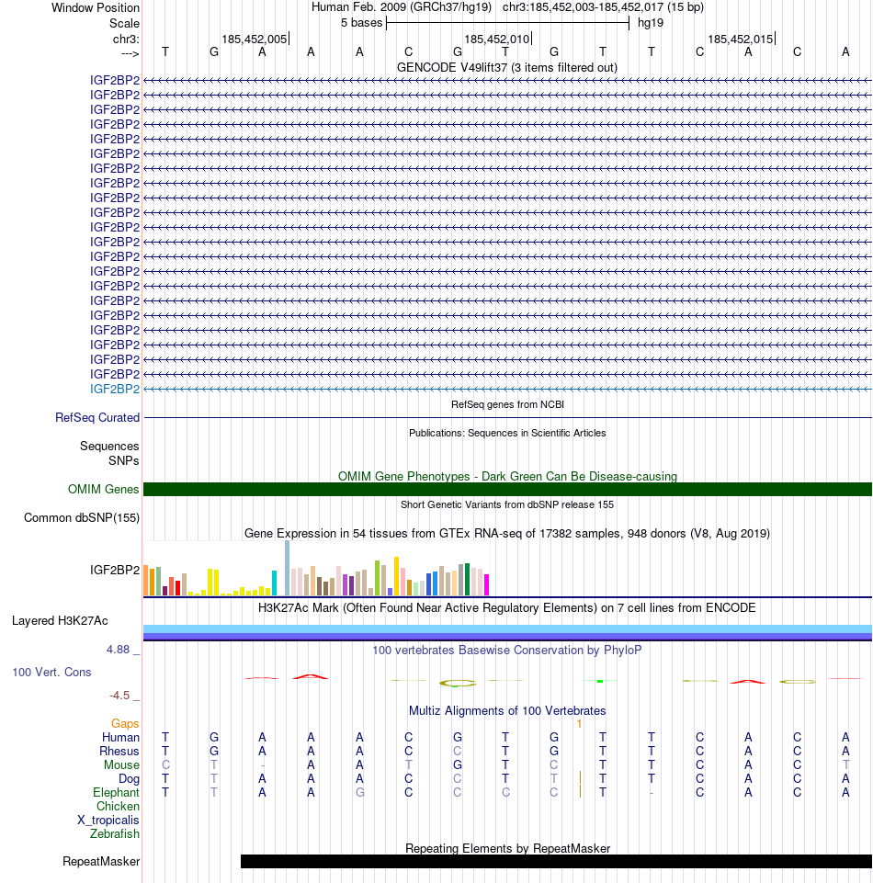This screenshot has width=873, height=883.
Task: Click the magenta last GTEx expression bar
Action: tap(487, 584)
